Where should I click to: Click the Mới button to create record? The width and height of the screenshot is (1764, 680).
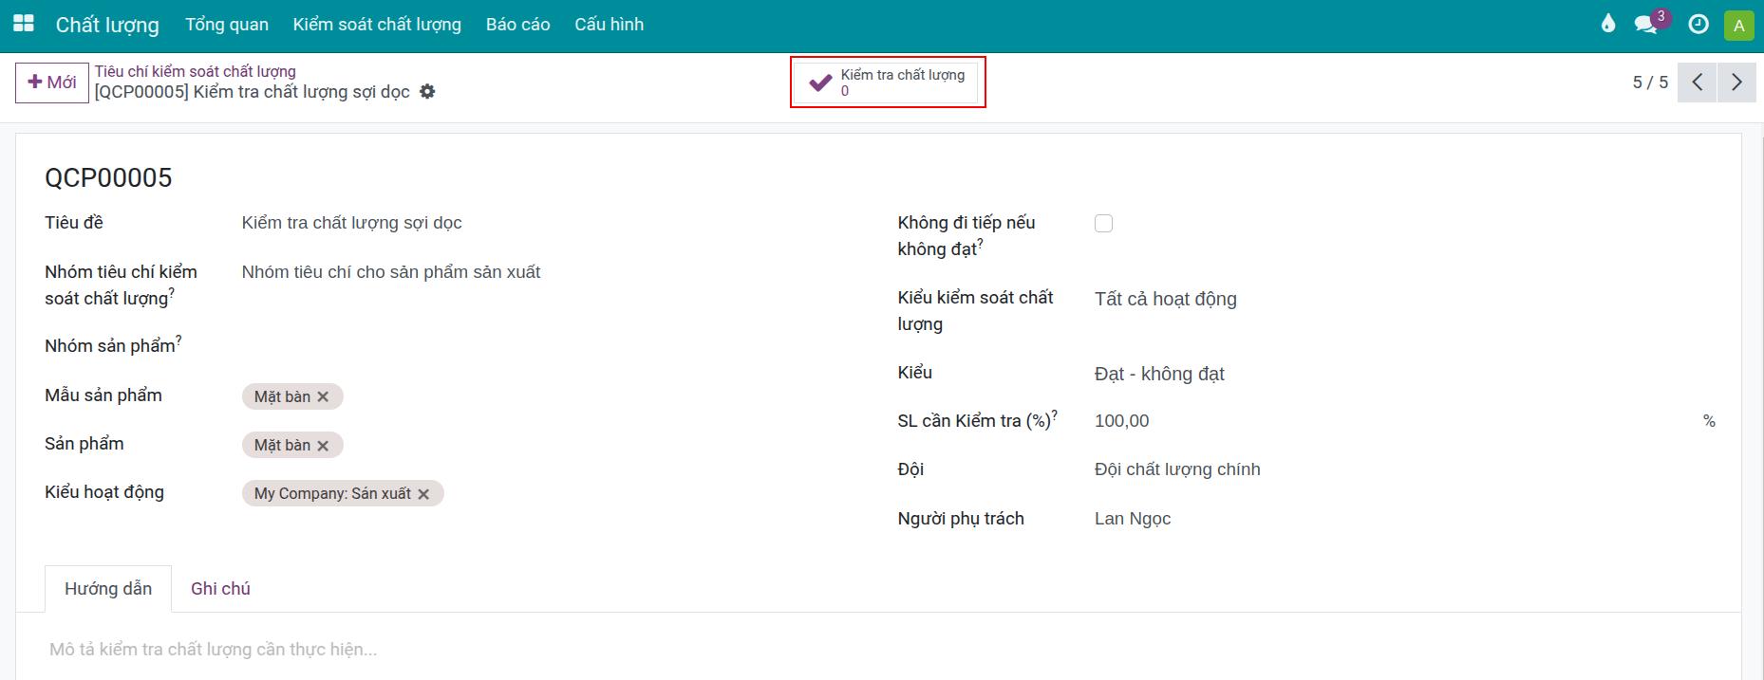[x=52, y=83]
